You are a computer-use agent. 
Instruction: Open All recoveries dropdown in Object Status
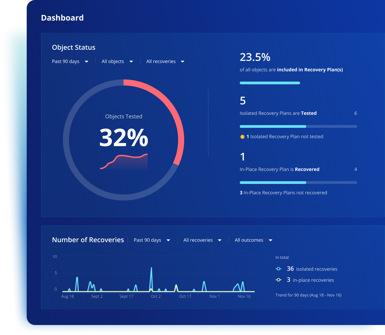[165, 62]
